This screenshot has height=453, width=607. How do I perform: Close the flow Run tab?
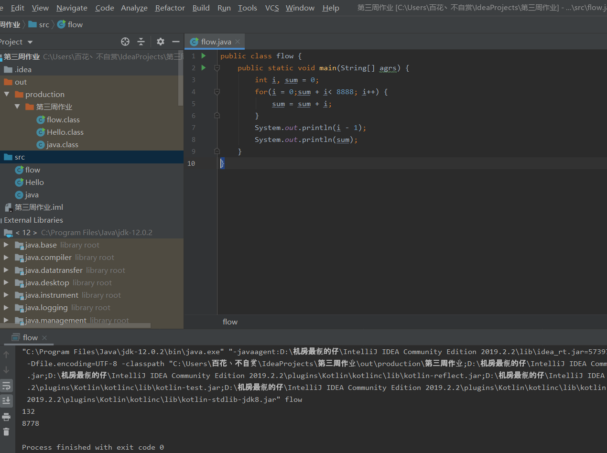point(44,338)
